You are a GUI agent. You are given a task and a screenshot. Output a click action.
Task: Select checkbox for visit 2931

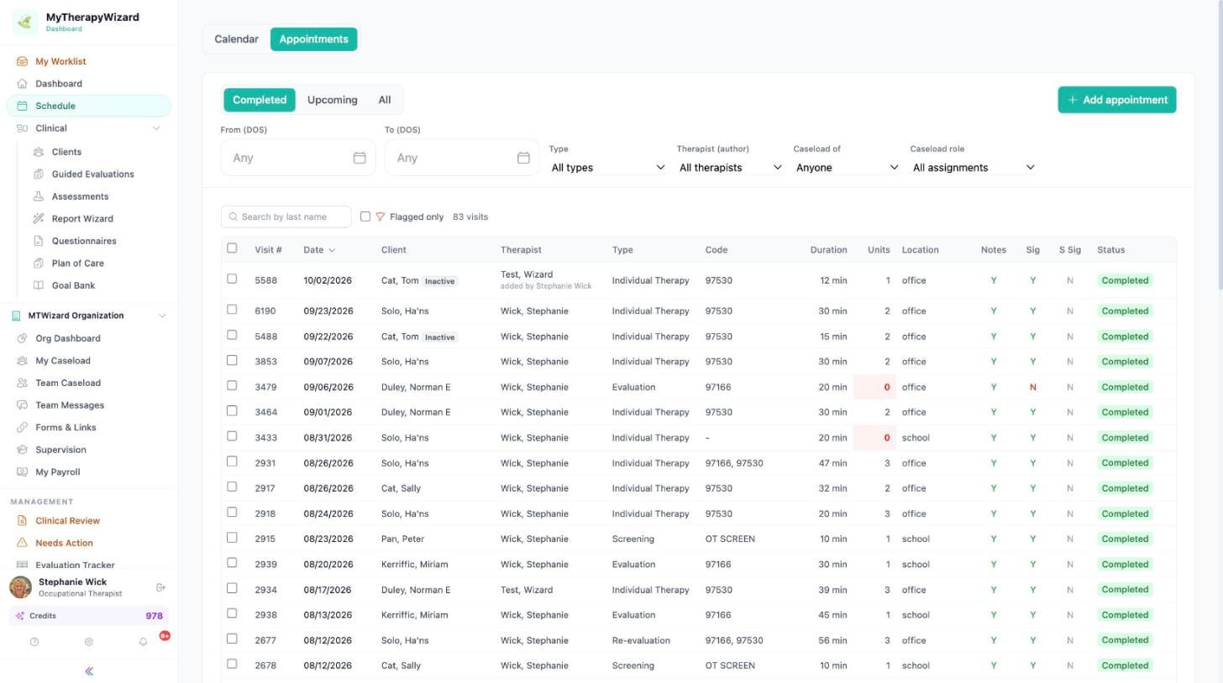(x=232, y=461)
